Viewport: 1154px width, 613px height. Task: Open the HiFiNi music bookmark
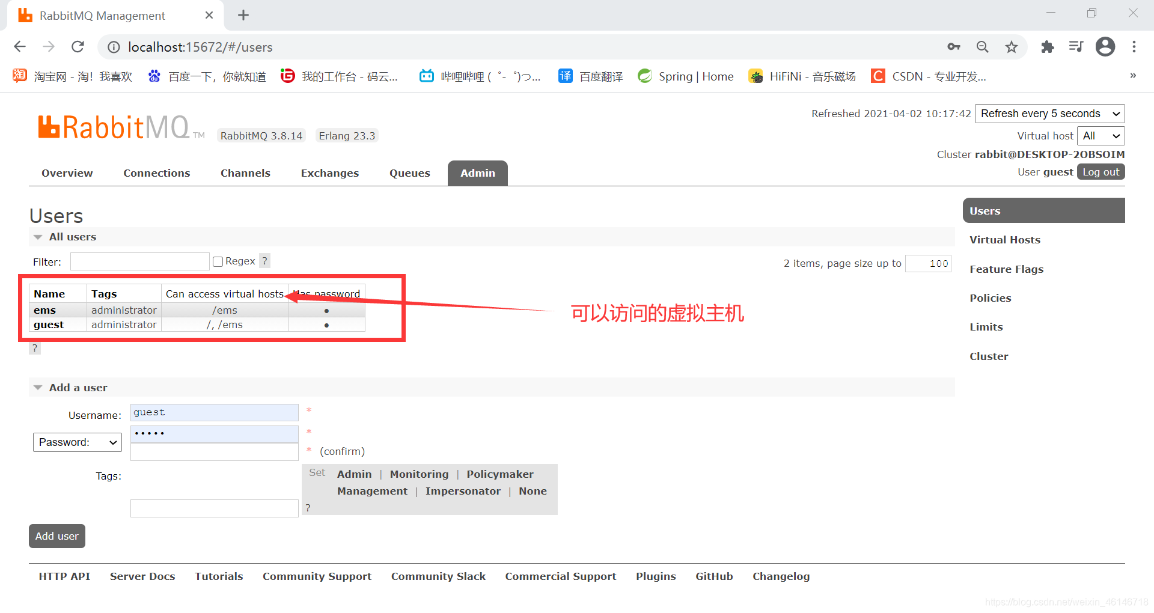pos(802,76)
